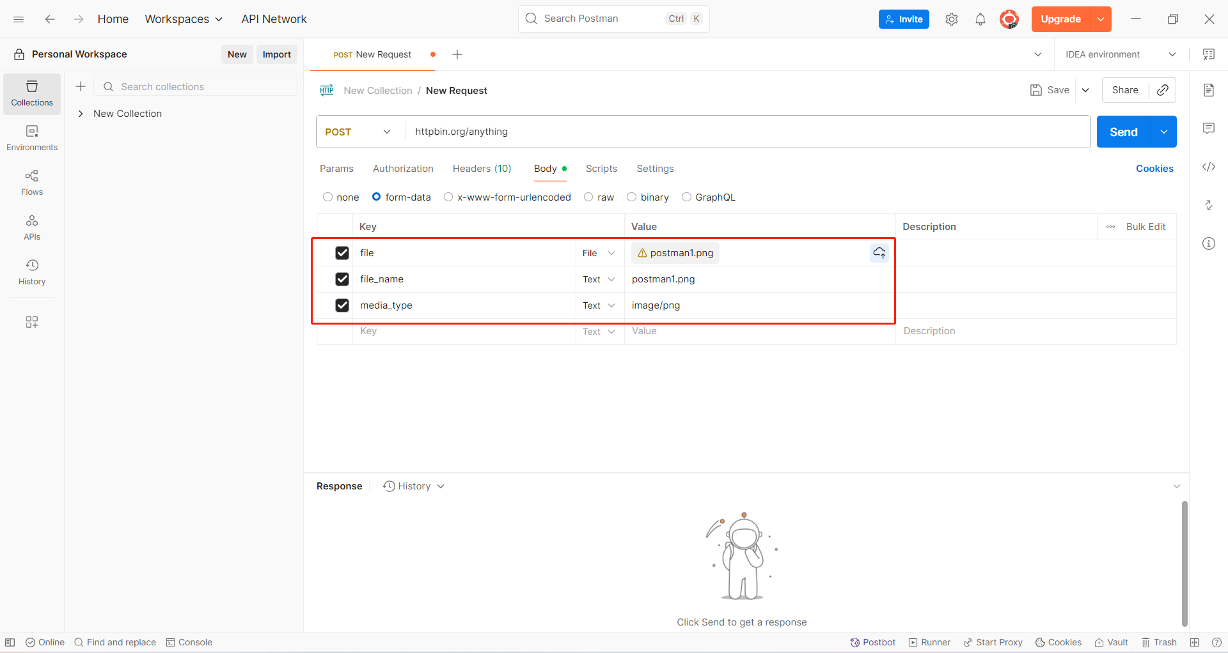Launch the Collection Runner
The width and height of the screenshot is (1228, 653).
click(x=929, y=642)
